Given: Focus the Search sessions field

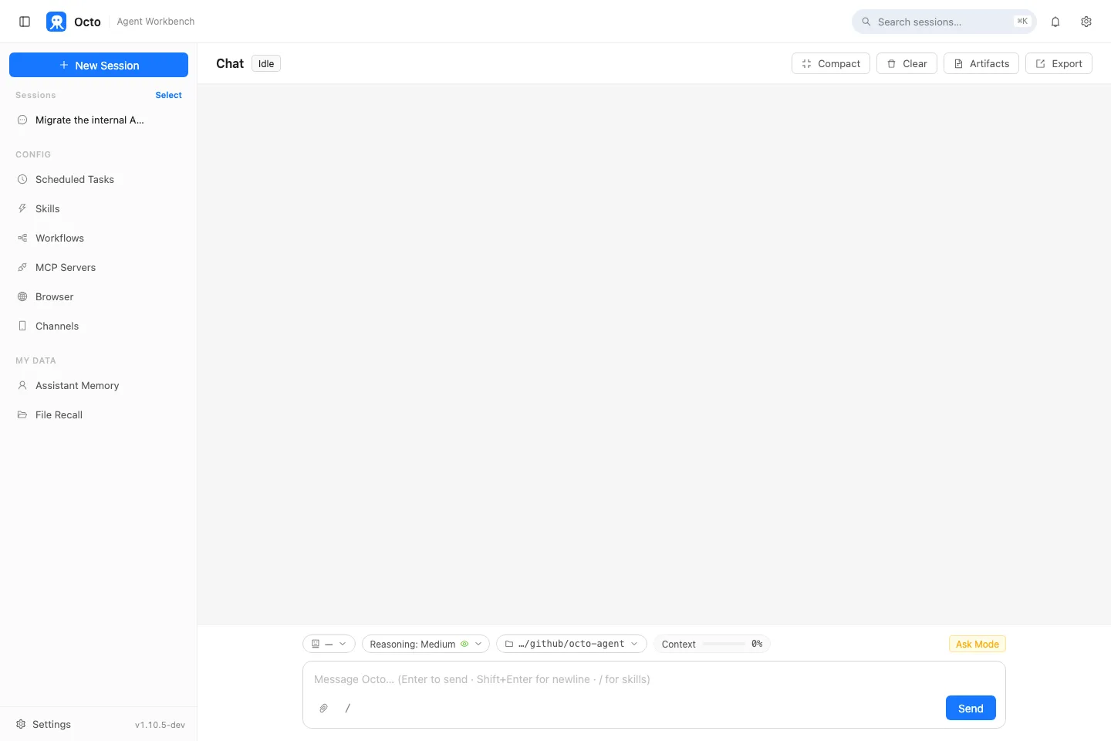Looking at the screenshot, I should [944, 22].
